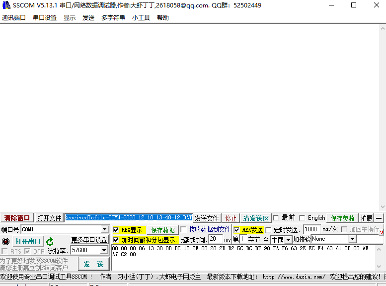Image resolution: width=386 pixels, height=286 pixels.
Task: Open the 多字符串 menu
Action: (113, 18)
